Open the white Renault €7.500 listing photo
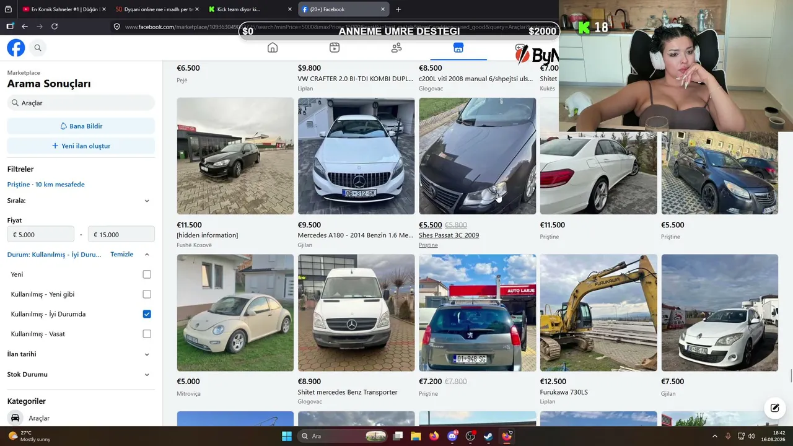This screenshot has height=446, width=793. [x=720, y=313]
